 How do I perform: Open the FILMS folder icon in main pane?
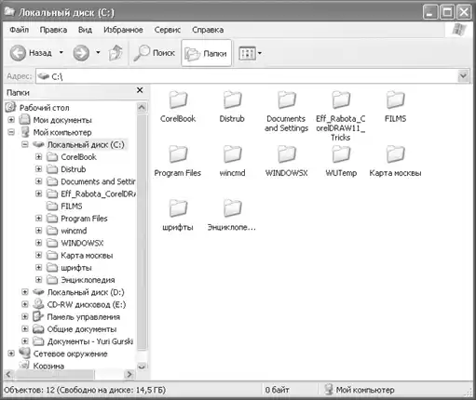[x=395, y=100]
